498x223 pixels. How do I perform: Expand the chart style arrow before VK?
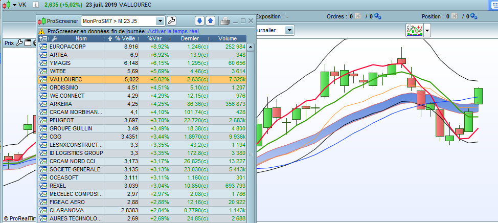pos(15,5)
